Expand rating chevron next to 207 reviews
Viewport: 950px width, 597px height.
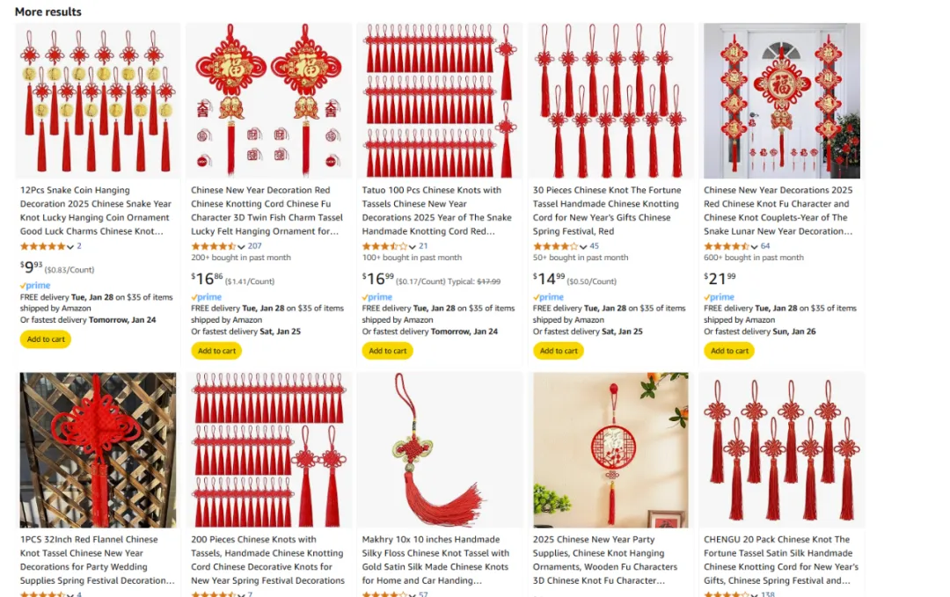241,246
